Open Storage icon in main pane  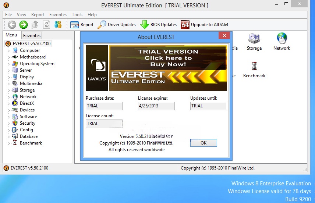click(254, 38)
